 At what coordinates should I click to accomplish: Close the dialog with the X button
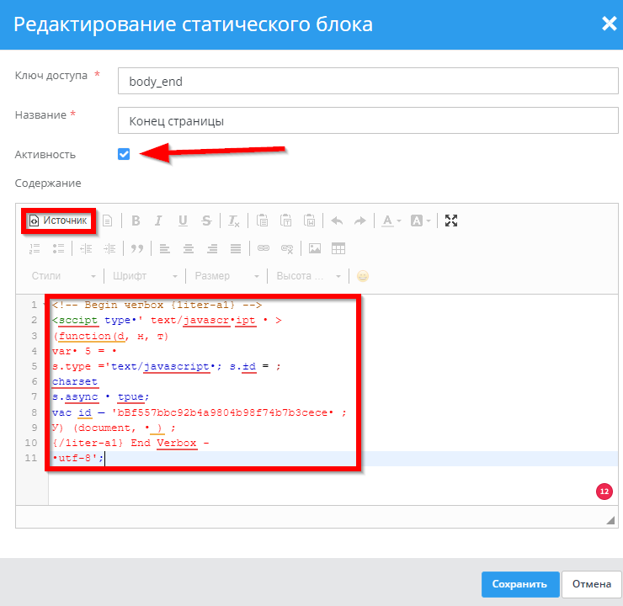click(608, 24)
